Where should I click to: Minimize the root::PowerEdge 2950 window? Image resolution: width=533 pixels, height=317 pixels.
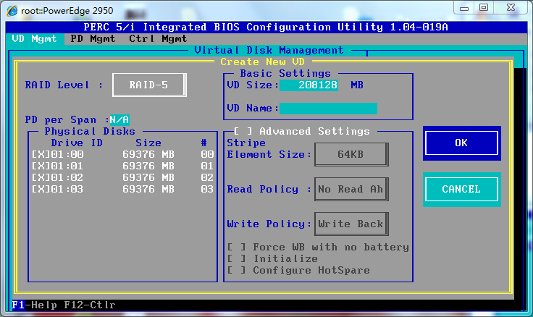464,8
